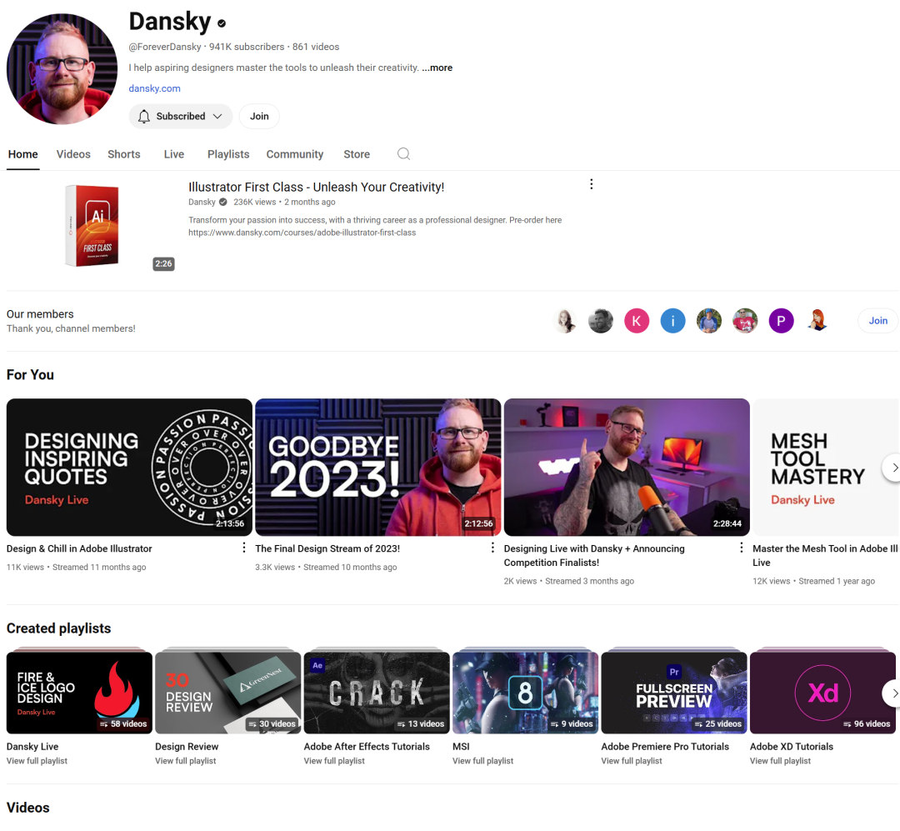Open the Designing Live with Dansky video thumbnail

(x=627, y=467)
